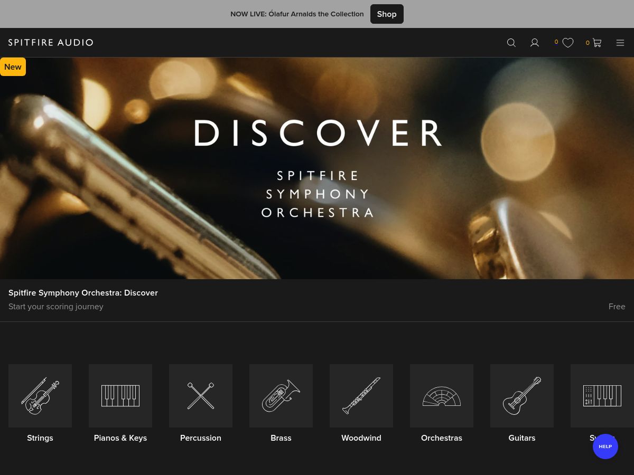Click the Shop button in banner
This screenshot has height=475, width=634.
(387, 14)
